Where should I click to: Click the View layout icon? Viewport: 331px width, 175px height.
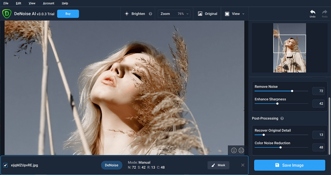(227, 14)
